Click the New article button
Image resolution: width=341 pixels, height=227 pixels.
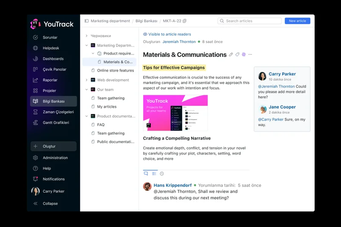click(298, 21)
